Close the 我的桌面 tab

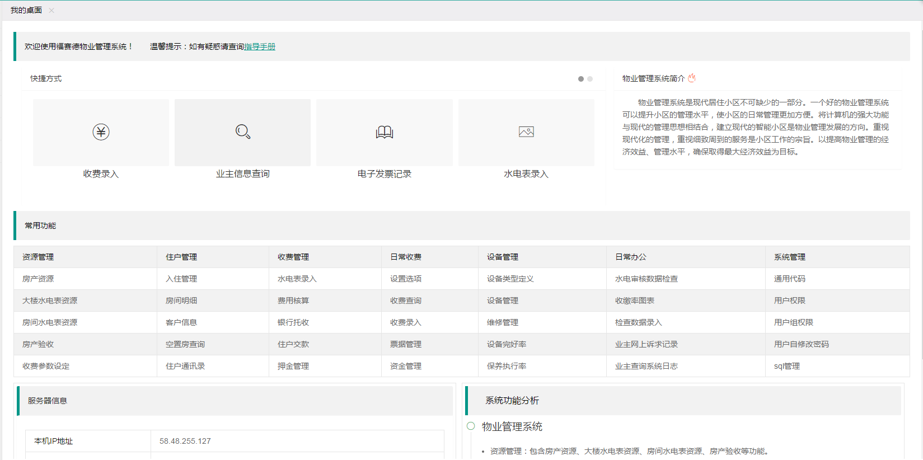(x=51, y=10)
